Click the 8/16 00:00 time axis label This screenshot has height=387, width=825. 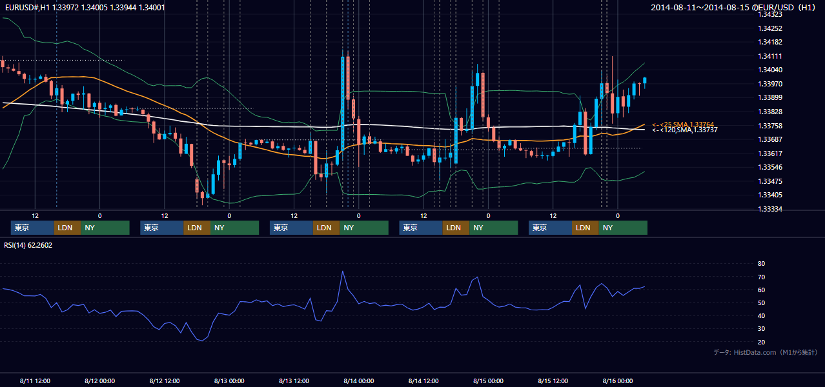point(618,381)
